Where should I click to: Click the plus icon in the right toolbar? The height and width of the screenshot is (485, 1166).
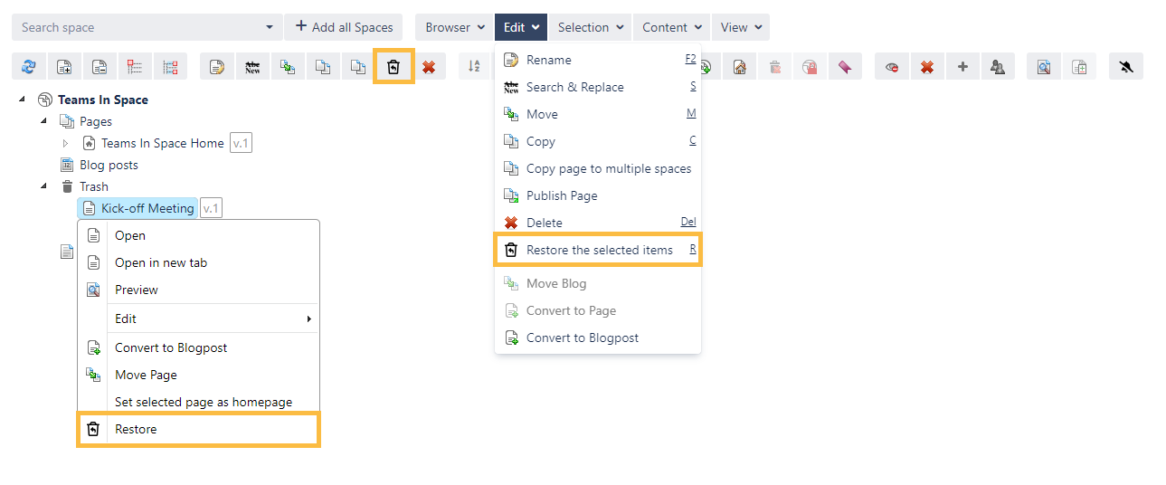[962, 67]
